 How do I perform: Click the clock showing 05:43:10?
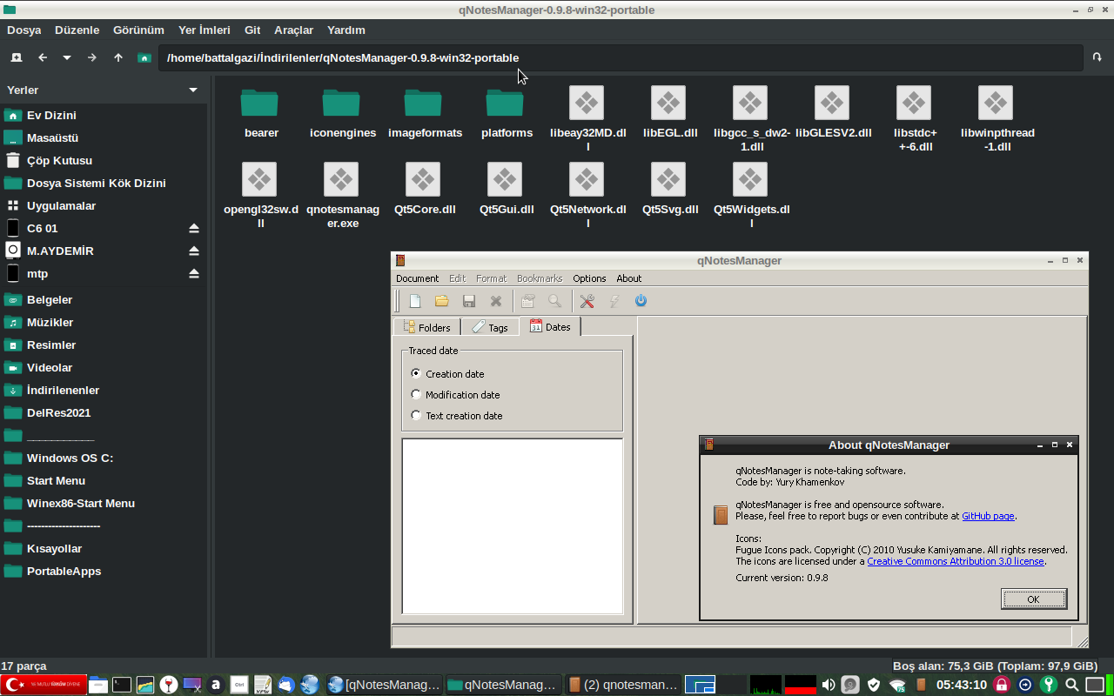tap(962, 685)
